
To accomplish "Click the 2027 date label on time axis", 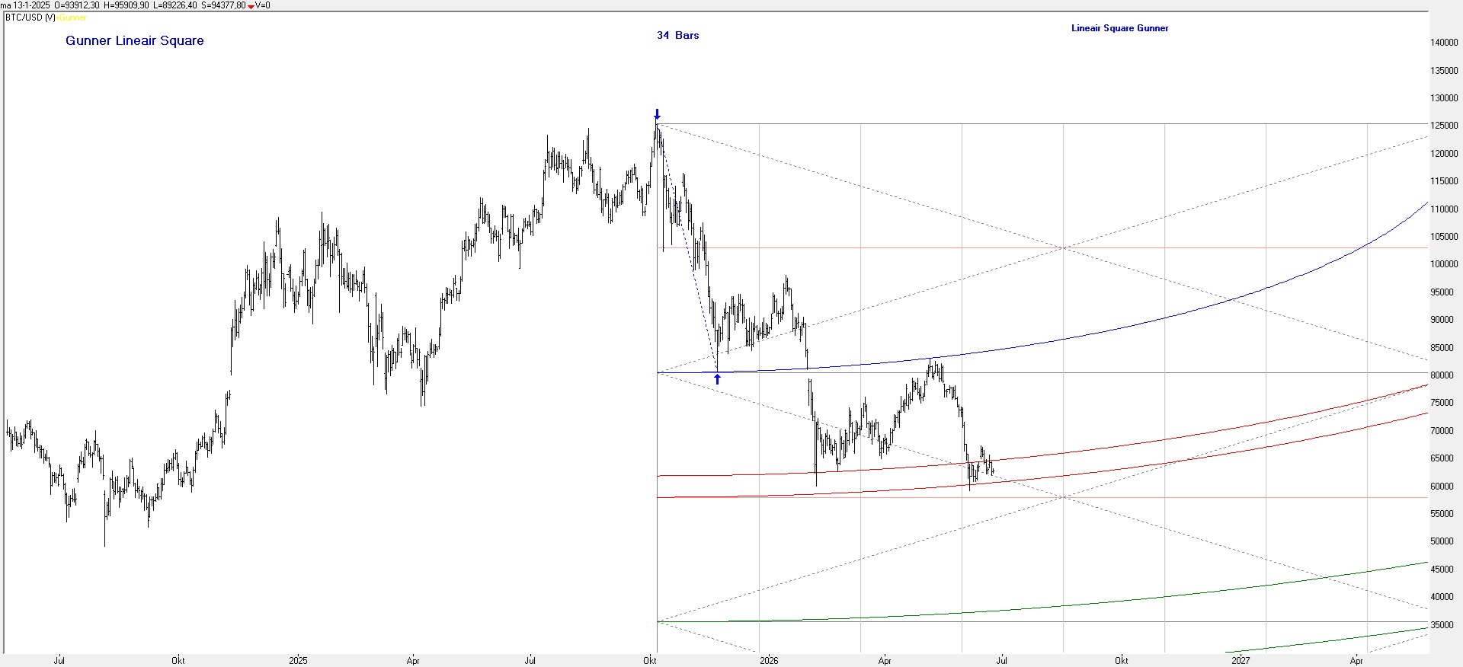I will pos(1241,660).
